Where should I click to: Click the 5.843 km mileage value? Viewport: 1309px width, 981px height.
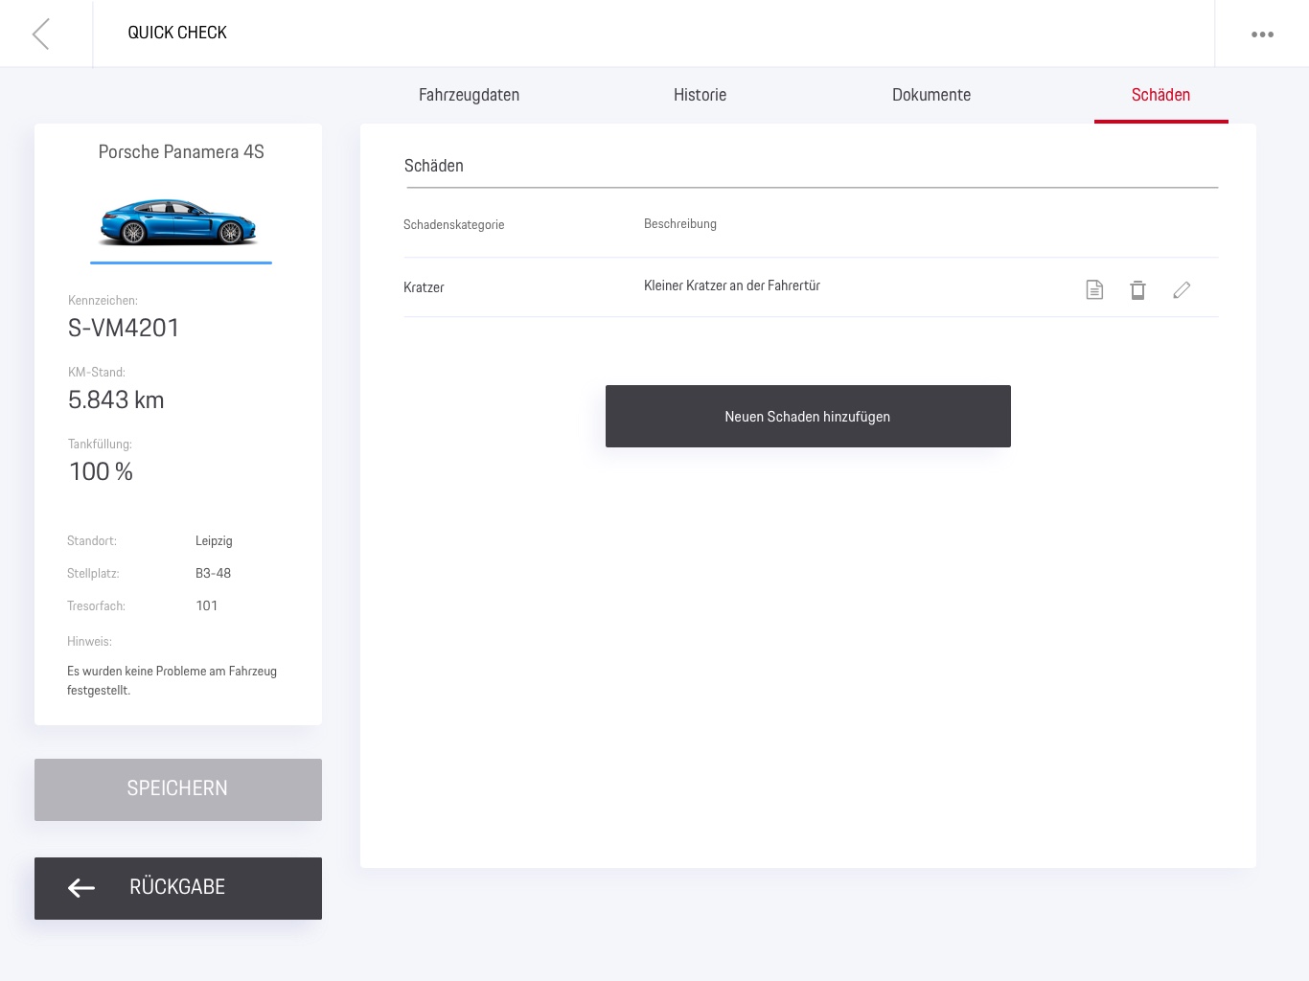click(116, 400)
